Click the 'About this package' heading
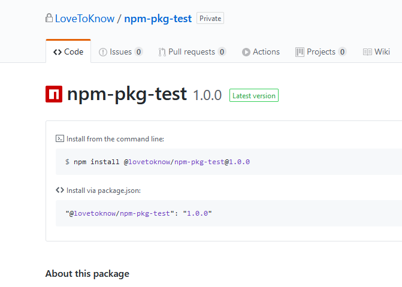 87,274
